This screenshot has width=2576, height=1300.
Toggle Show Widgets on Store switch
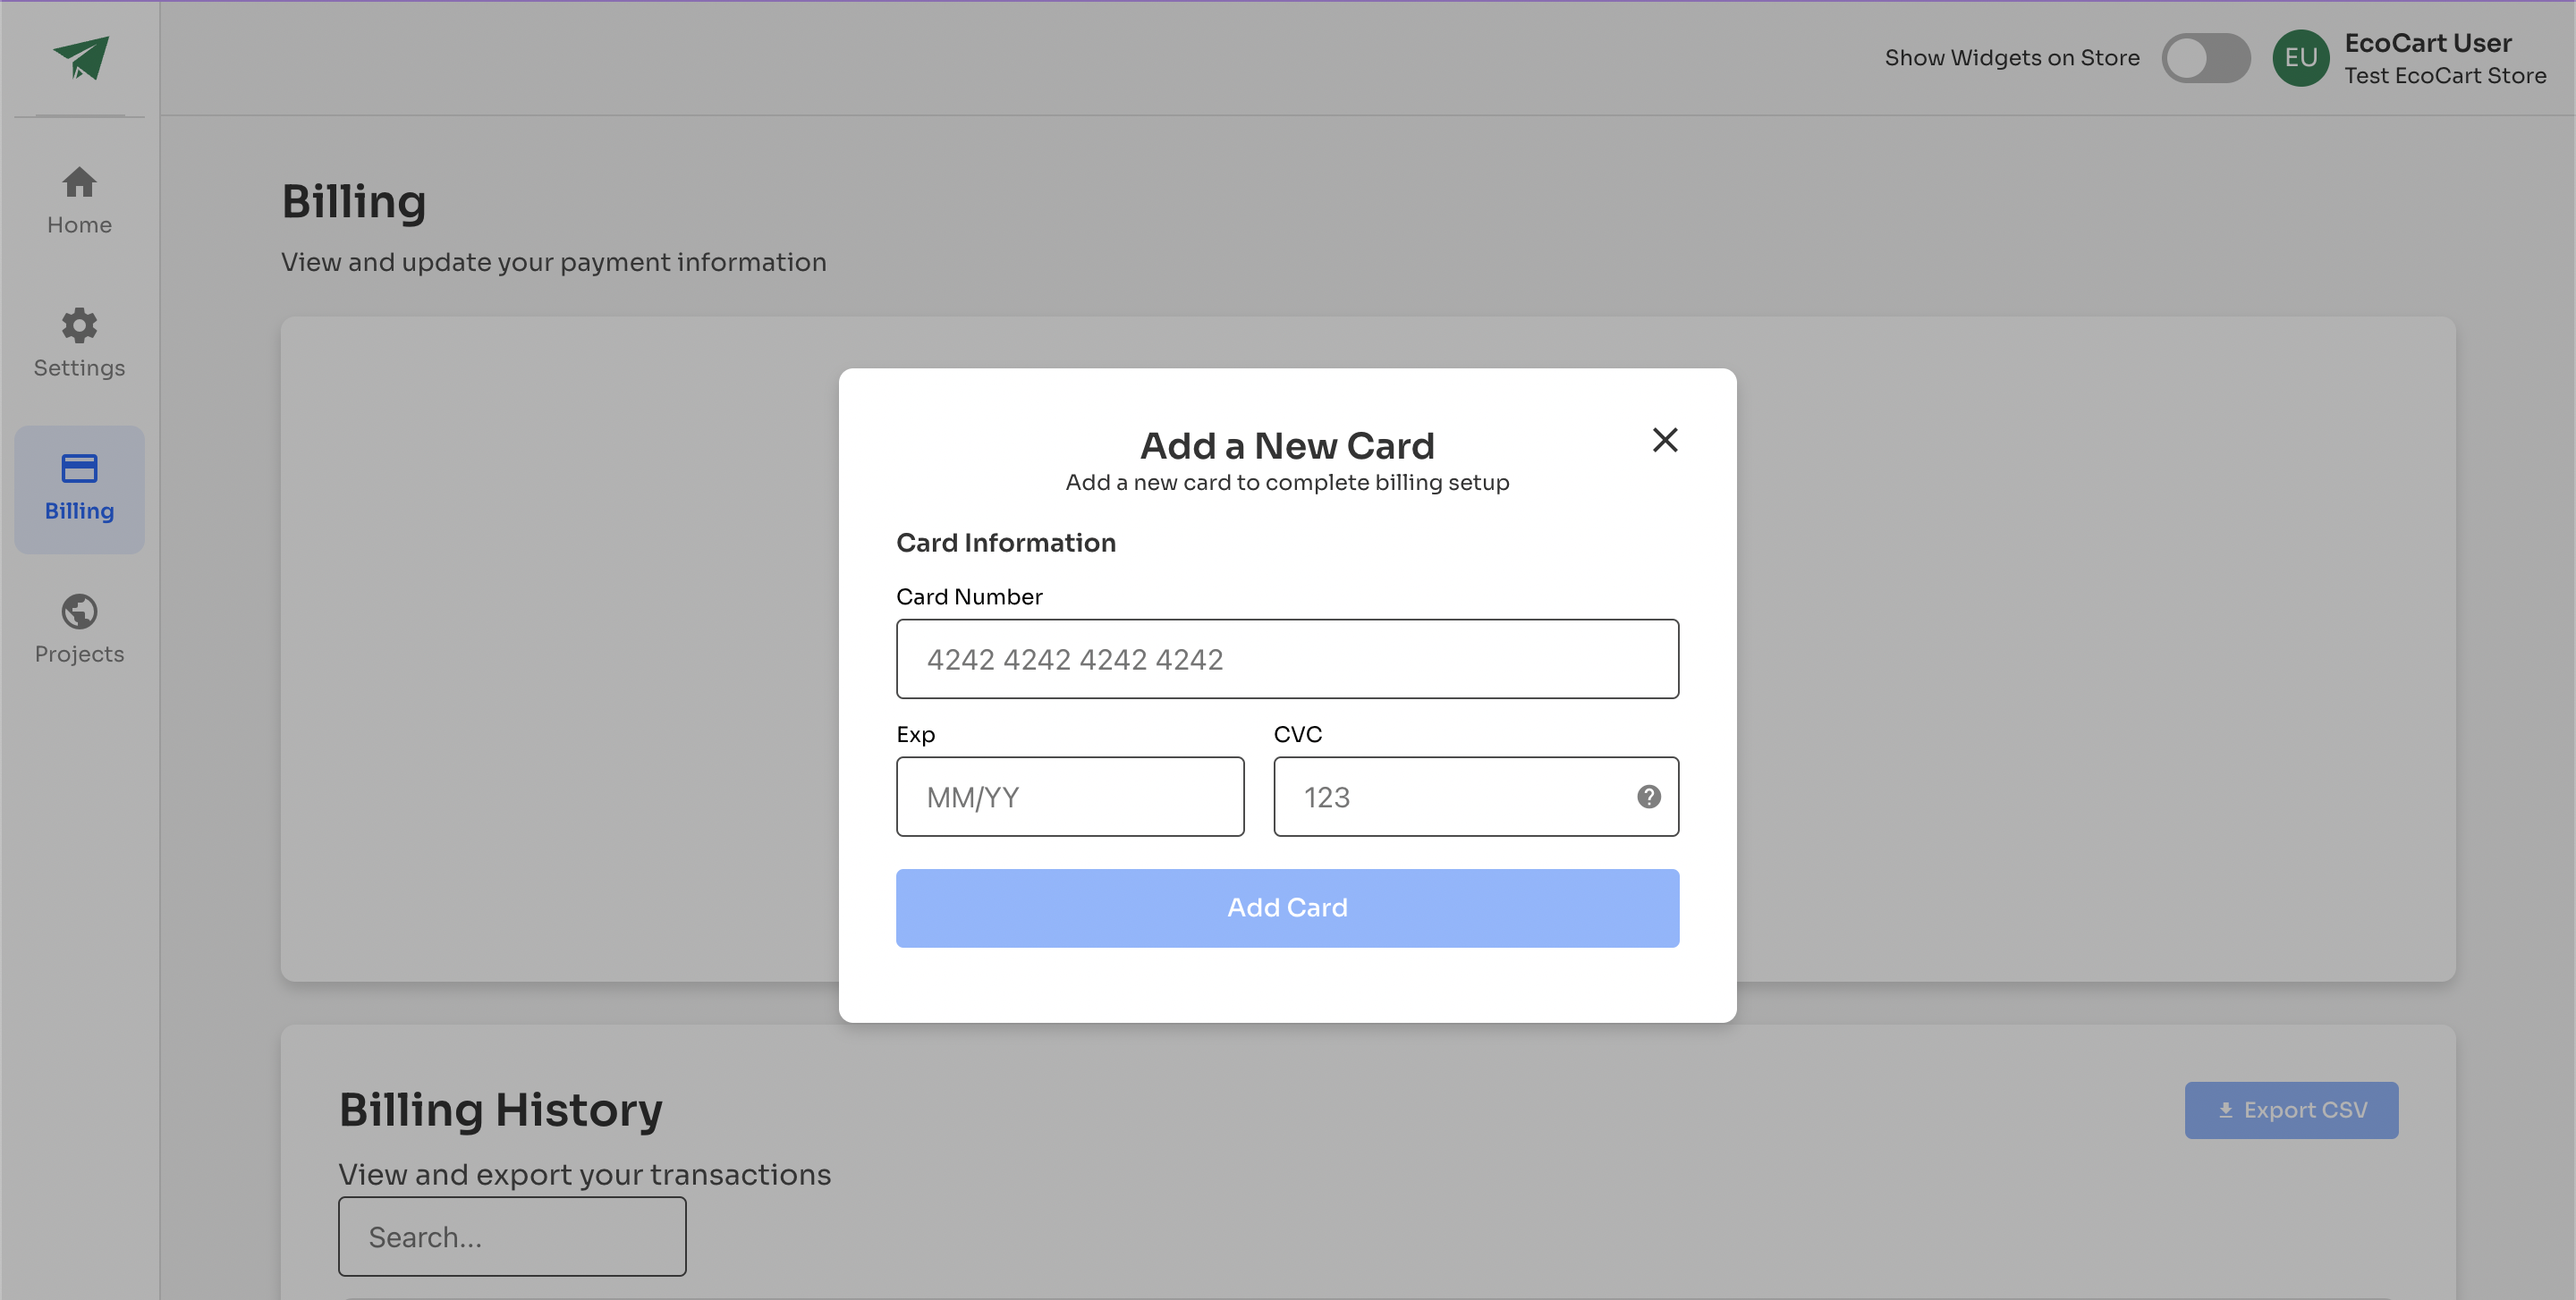[x=2205, y=58]
